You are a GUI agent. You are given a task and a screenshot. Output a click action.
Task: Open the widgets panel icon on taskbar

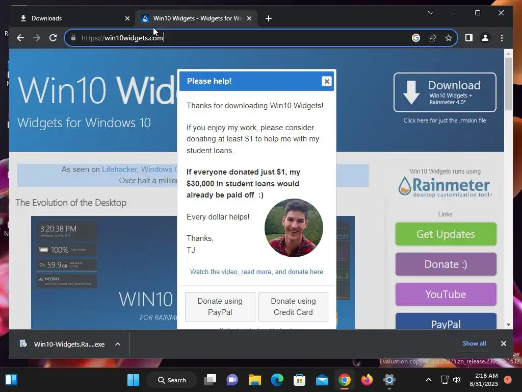click(11, 380)
